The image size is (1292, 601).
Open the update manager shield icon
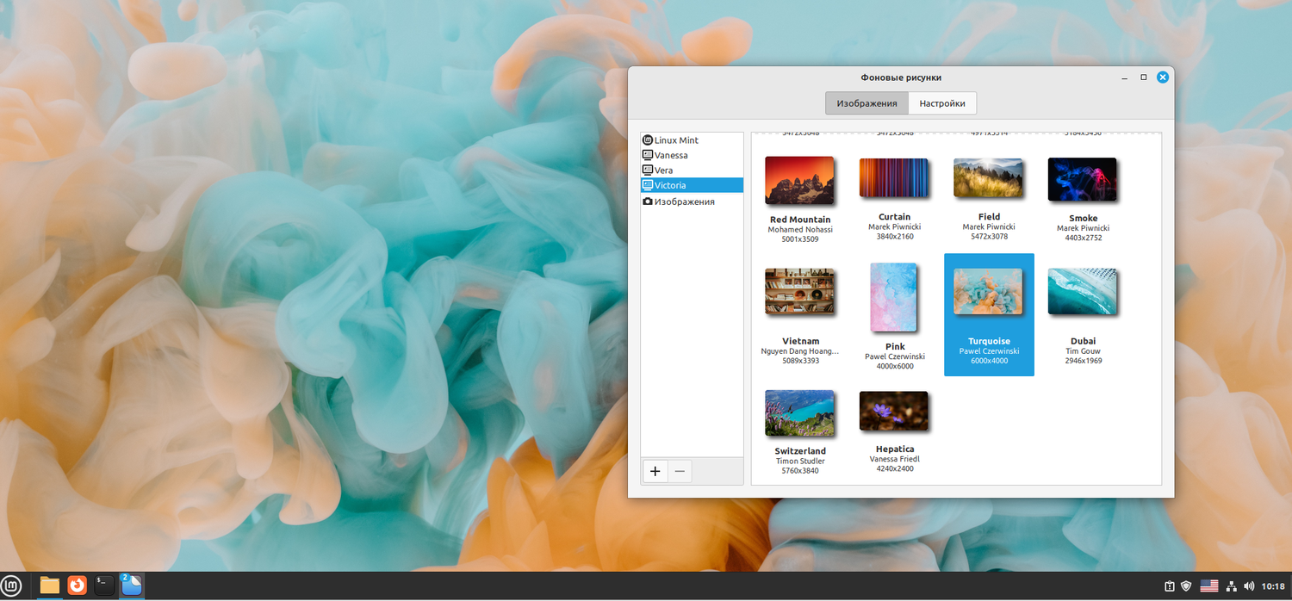(x=1186, y=586)
